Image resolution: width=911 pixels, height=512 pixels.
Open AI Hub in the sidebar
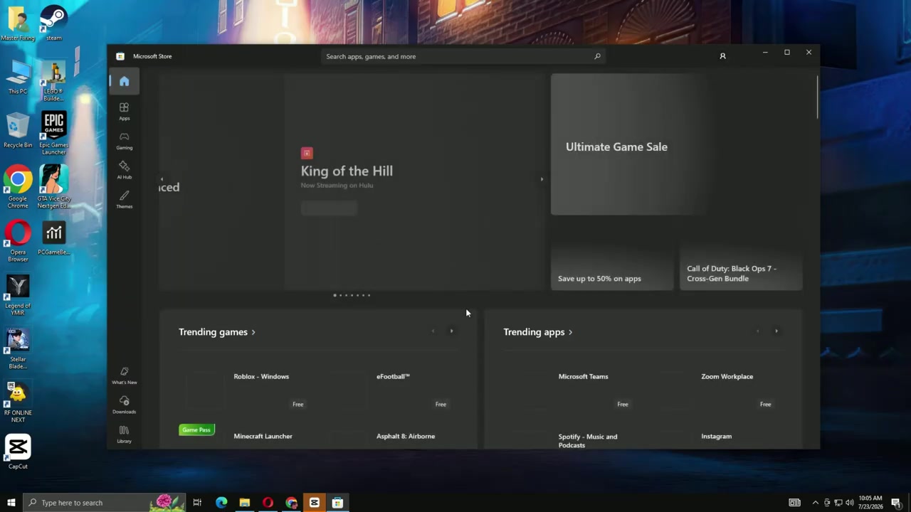pos(124,169)
